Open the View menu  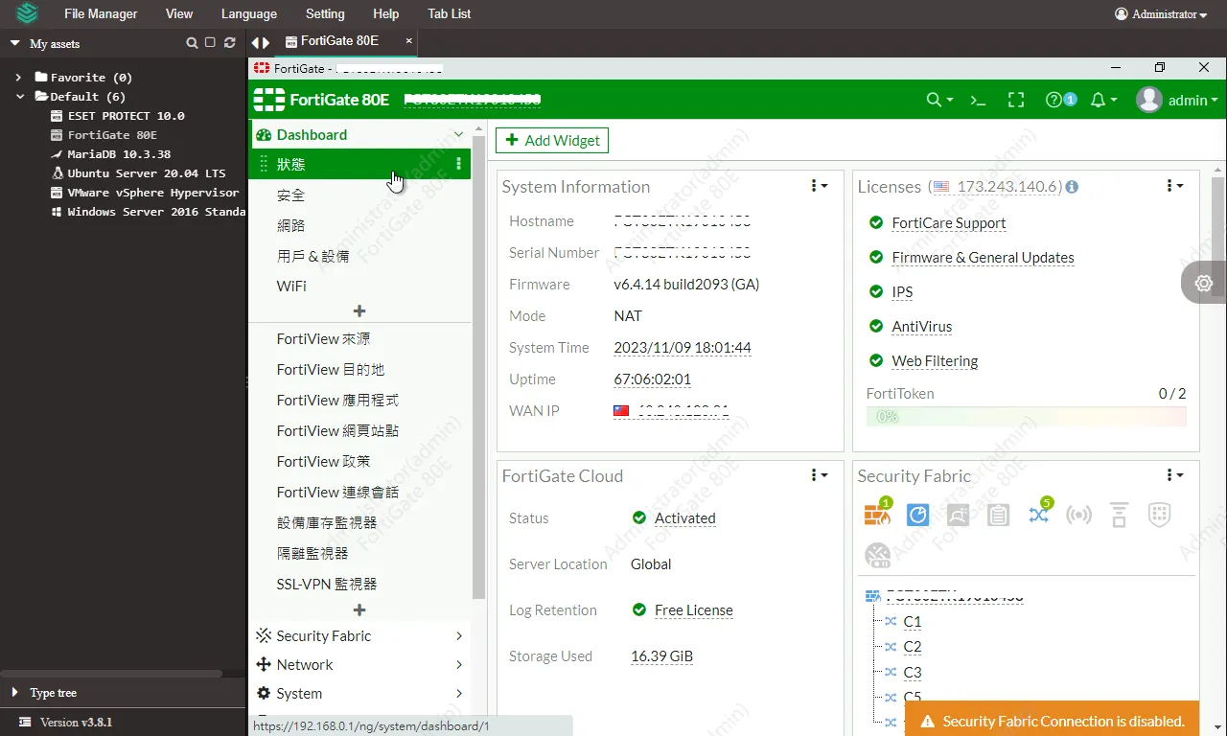(x=179, y=13)
